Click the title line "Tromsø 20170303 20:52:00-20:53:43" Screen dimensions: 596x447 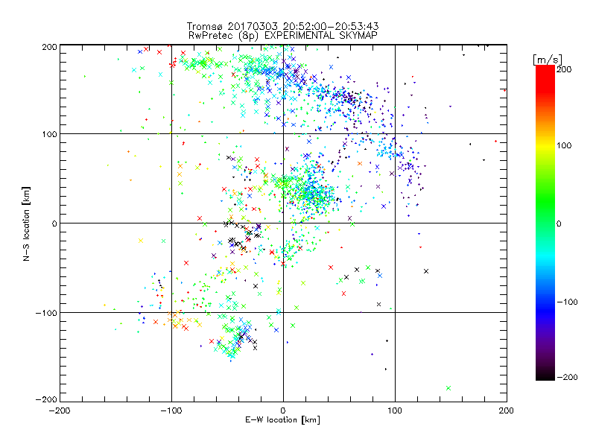pos(282,26)
